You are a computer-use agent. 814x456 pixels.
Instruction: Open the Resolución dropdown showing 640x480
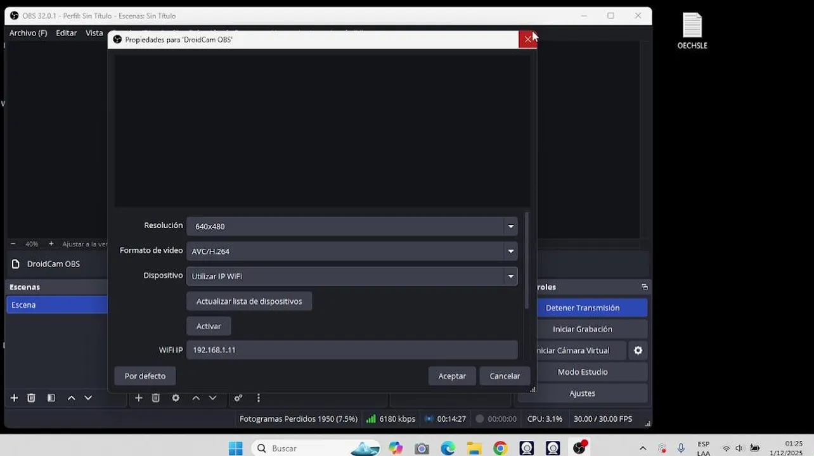pos(352,226)
